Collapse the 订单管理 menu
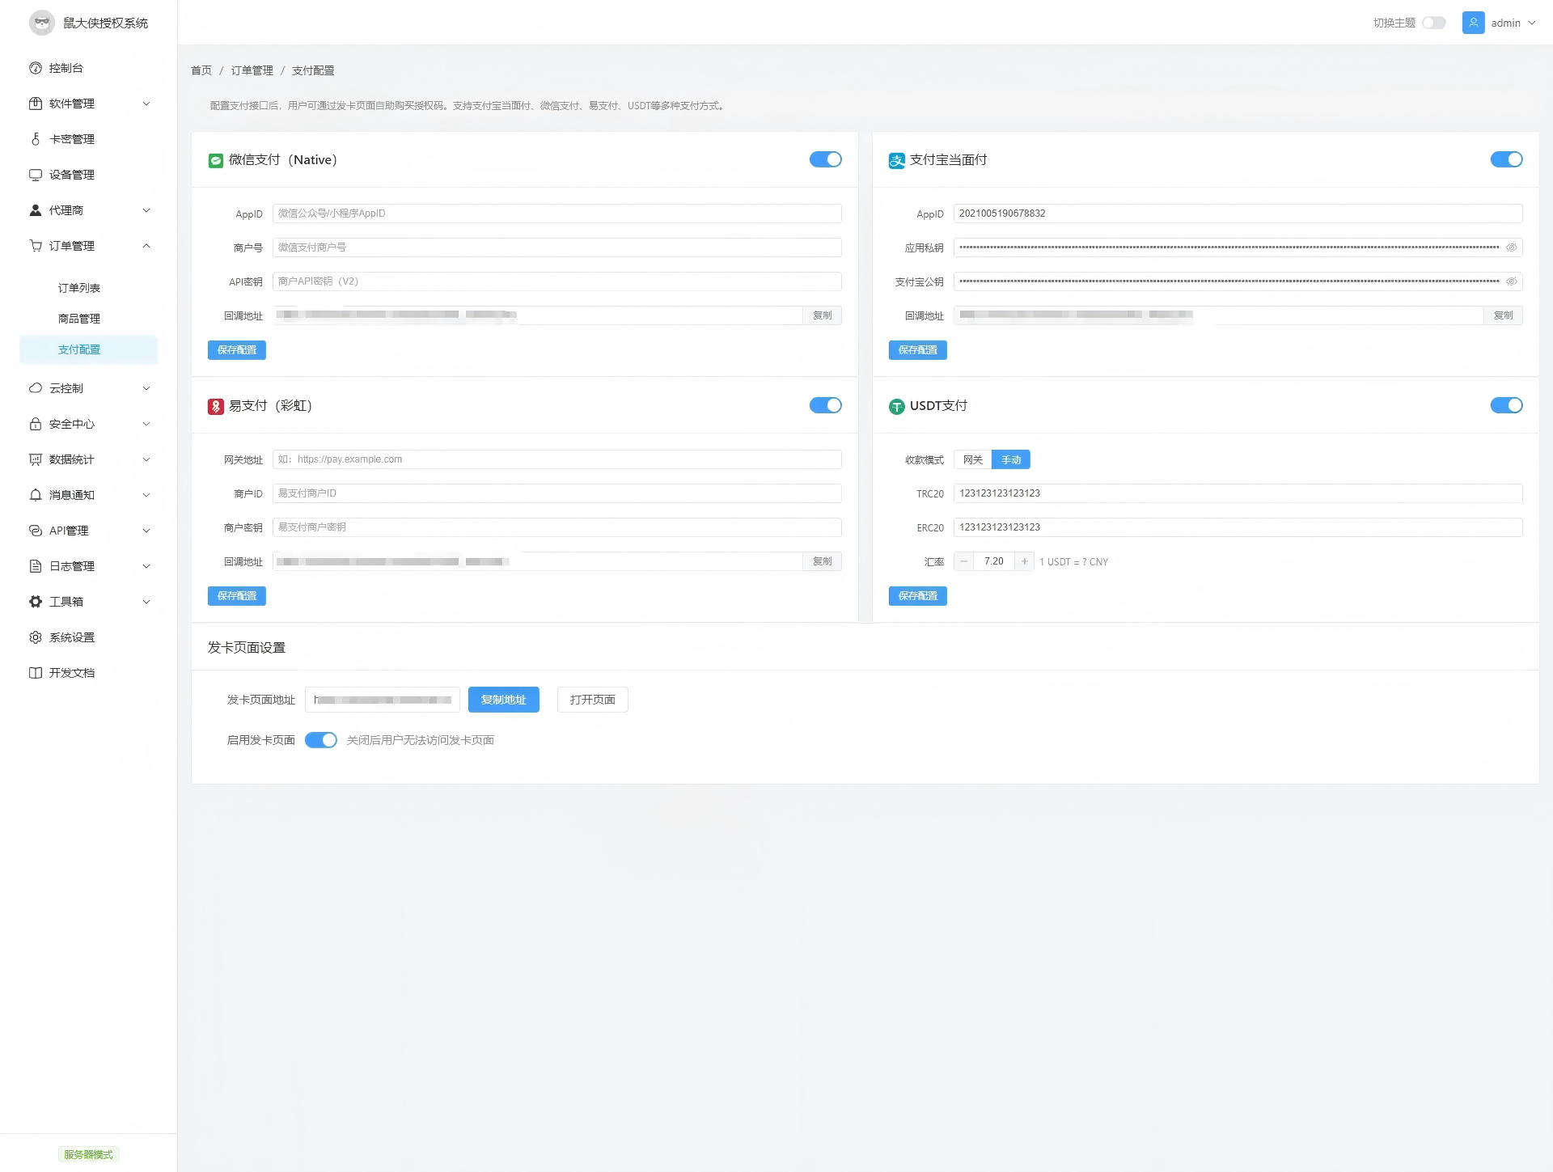The width and height of the screenshot is (1553, 1172). point(146,246)
